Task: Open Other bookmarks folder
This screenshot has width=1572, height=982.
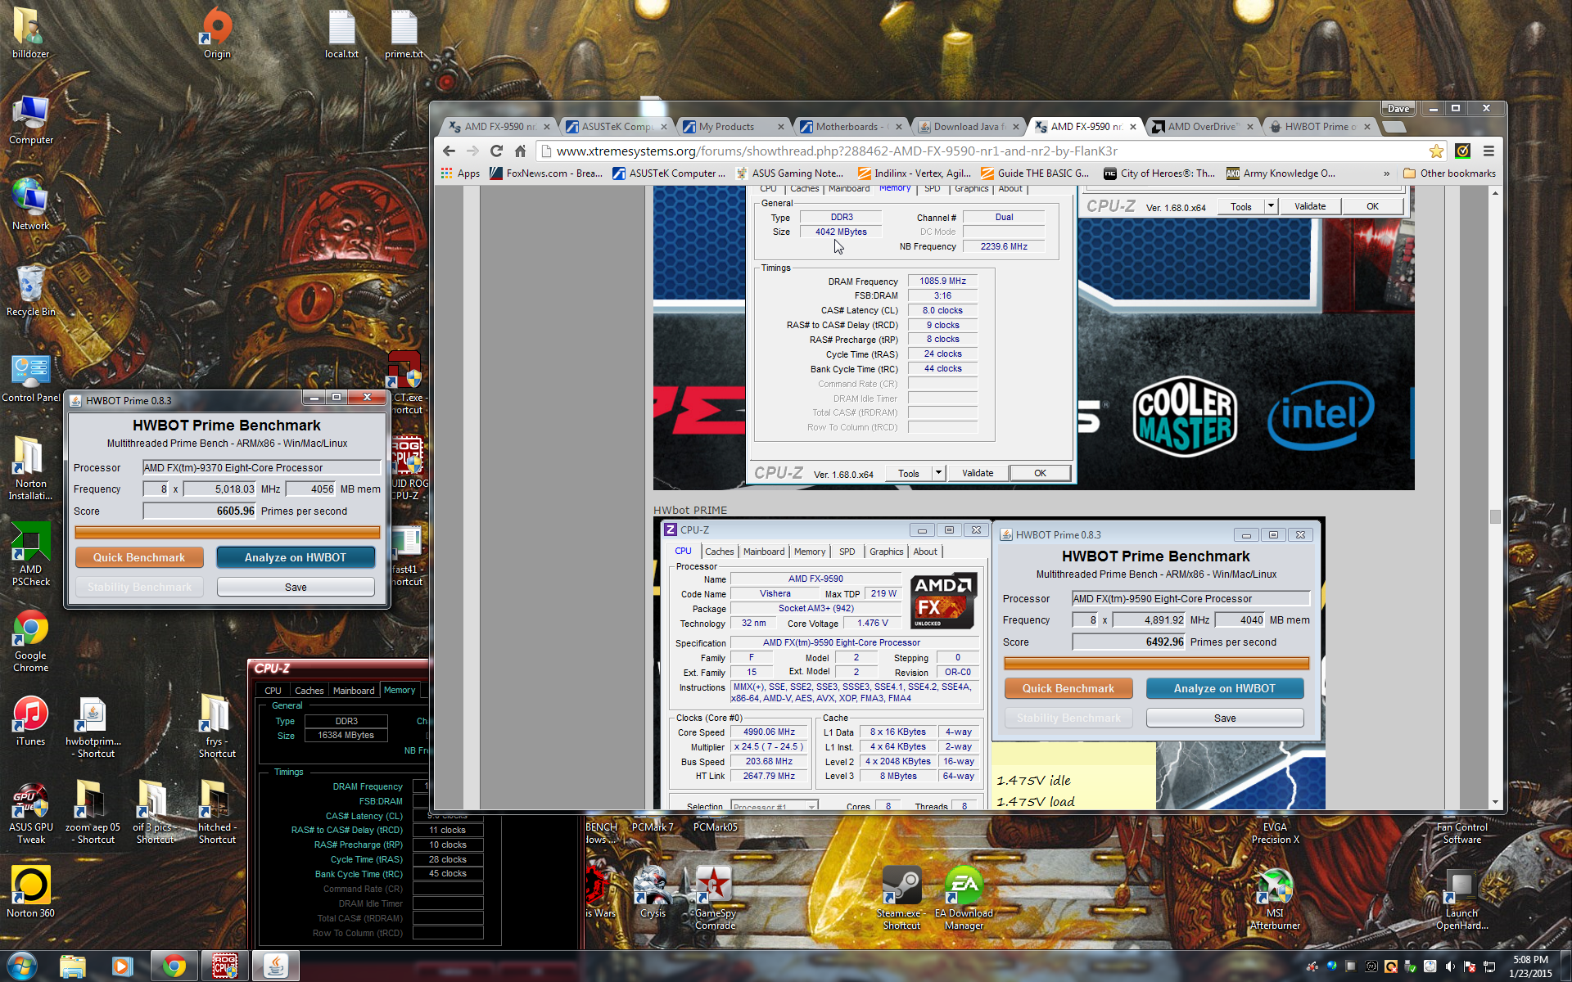Action: [1449, 173]
